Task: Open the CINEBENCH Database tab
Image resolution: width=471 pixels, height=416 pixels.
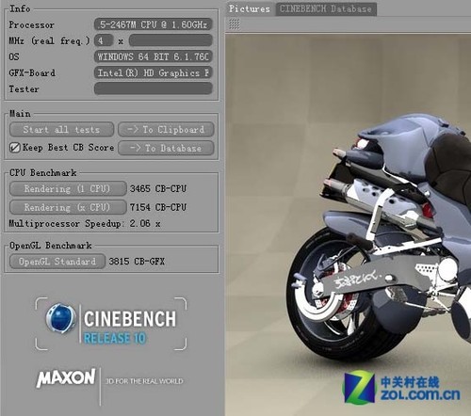Action: [326, 8]
